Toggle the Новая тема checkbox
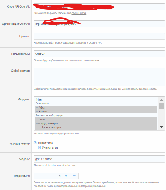 click(35, 143)
